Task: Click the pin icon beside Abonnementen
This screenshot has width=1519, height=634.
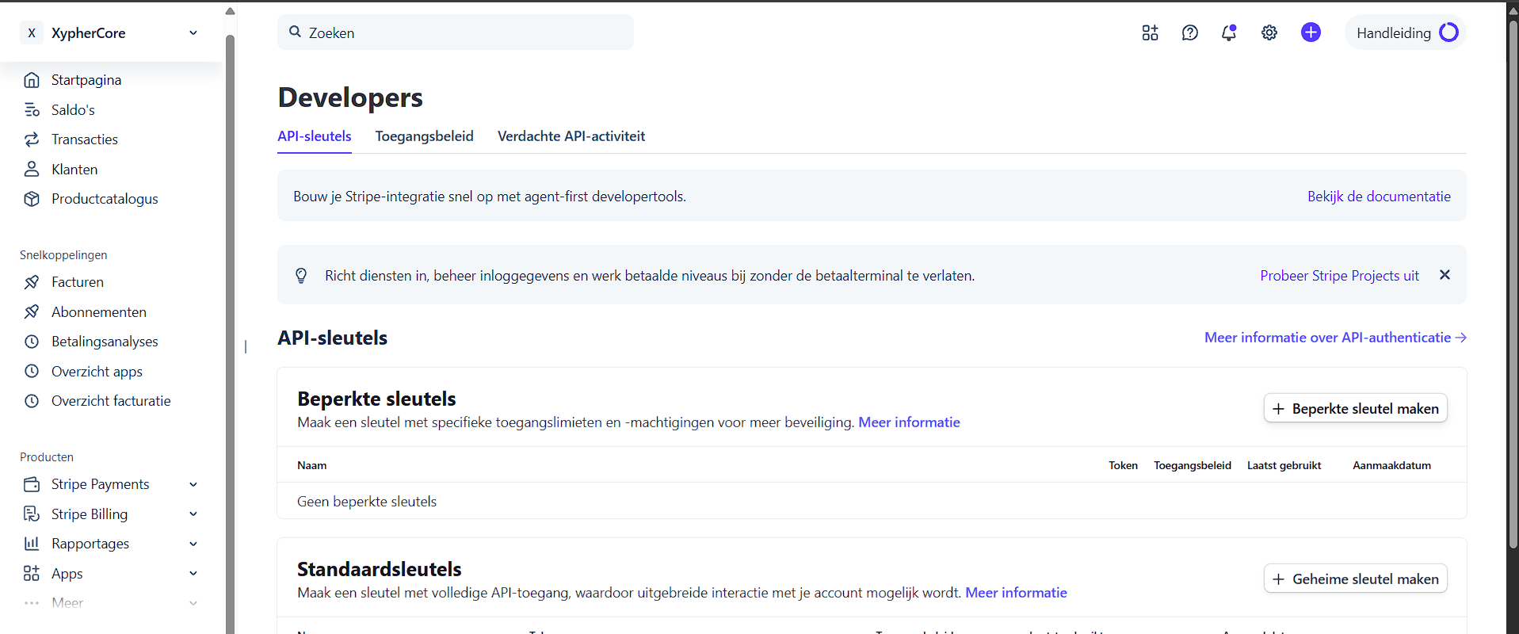Action: tap(32, 311)
